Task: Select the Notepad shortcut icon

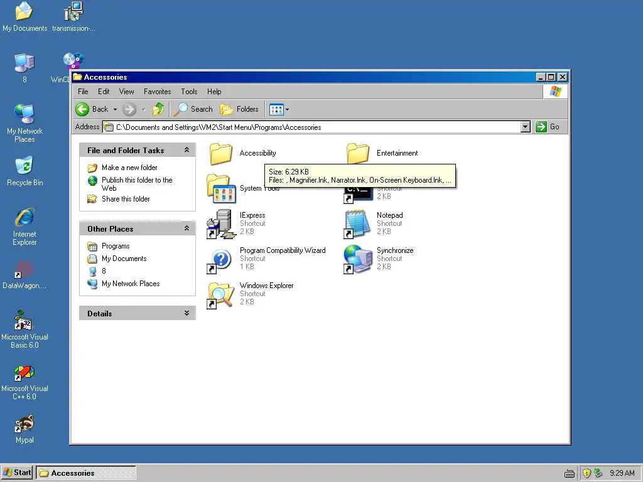Action: (356, 224)
